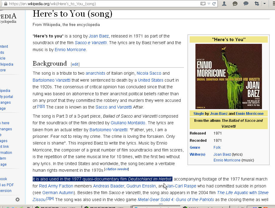Screen dimensions: 275x208
Task: Open Ennio Morricone link in intro paragraph
Action: pos(70,50)
